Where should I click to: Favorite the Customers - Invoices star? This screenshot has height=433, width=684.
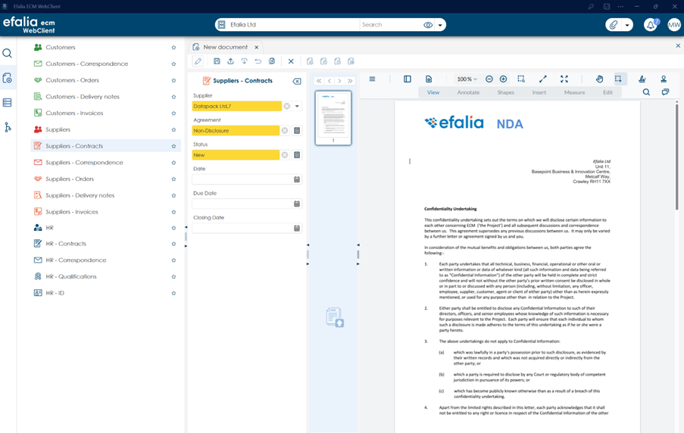173,114
